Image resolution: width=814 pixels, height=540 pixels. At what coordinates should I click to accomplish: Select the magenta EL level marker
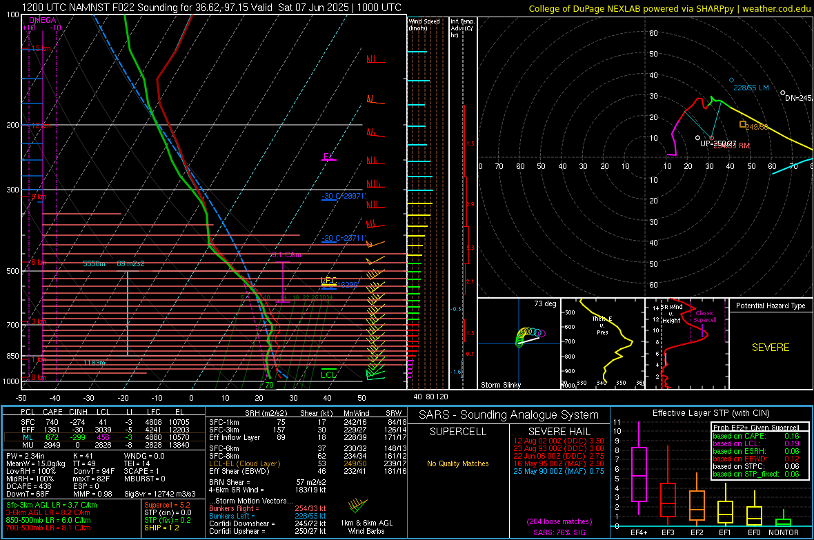328,157
